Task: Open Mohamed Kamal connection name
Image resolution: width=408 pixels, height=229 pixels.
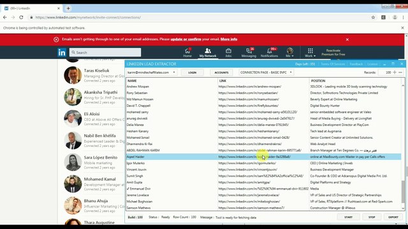Action: click(99, 179)
